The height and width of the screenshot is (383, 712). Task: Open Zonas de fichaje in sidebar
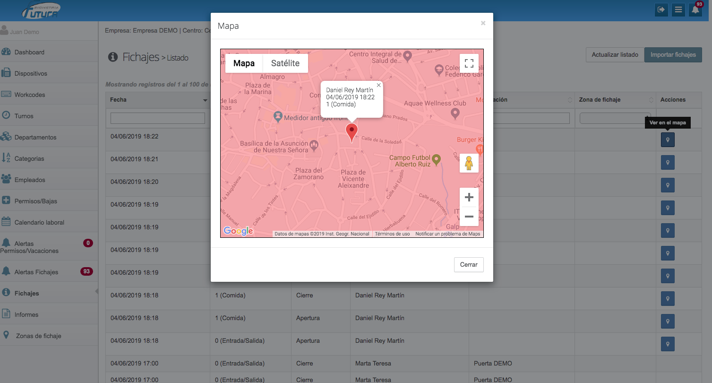coord(49,336)
